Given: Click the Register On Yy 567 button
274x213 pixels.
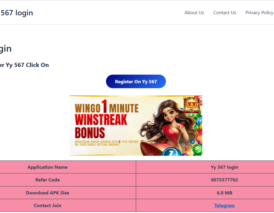Looking at the screenshot, I should coord(136,82).
